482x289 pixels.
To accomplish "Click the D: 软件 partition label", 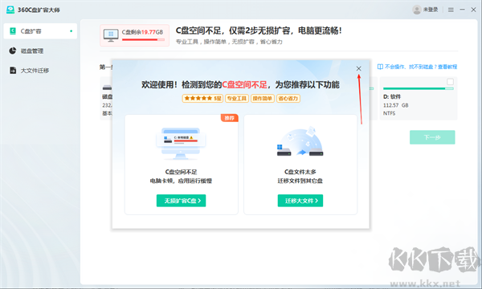I will [392, 96].
